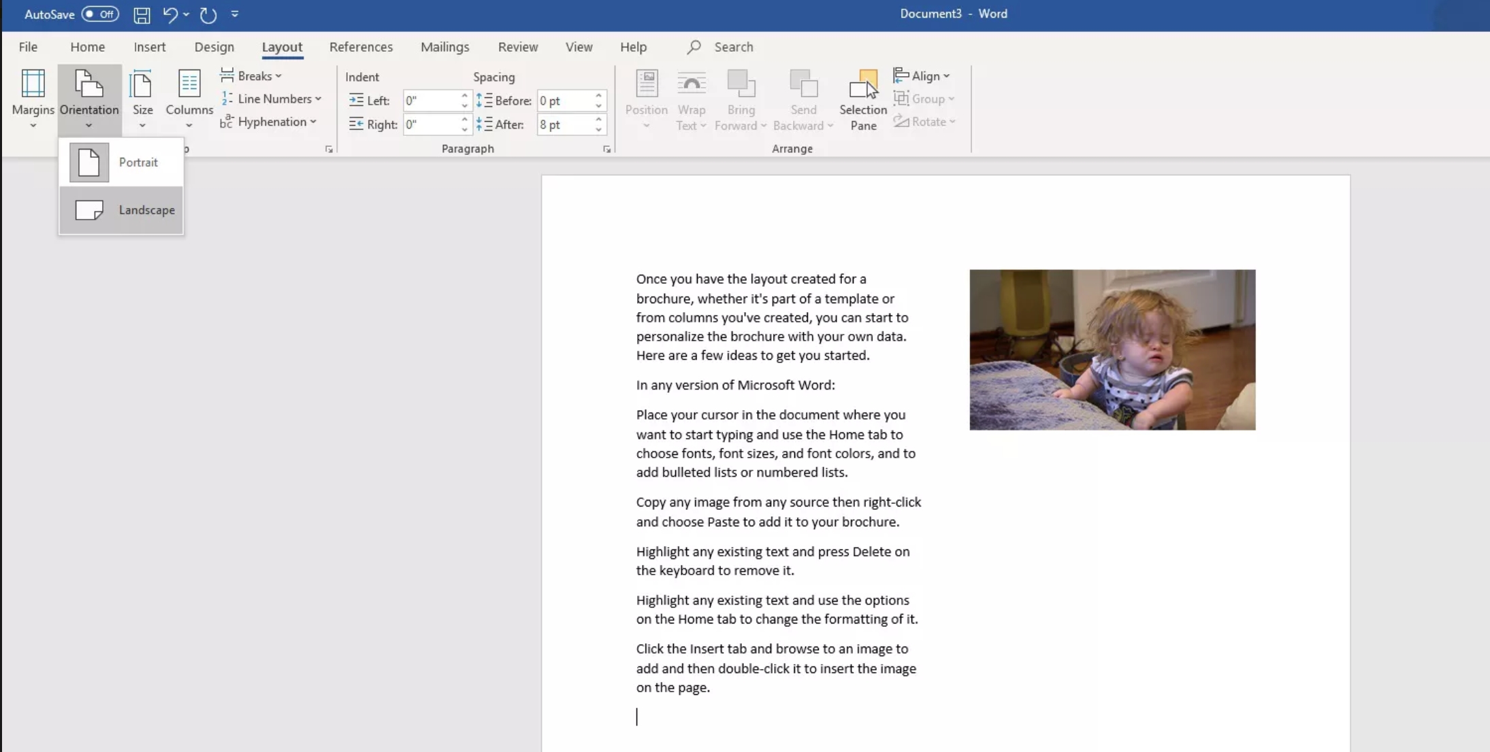1490x752 pixels.
Task: Open the Paragraph dialog launcher
Action: 606,150
